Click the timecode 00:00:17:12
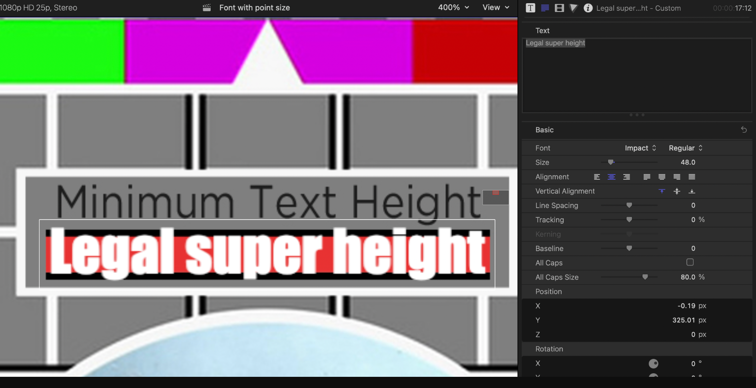 [732, 8]
